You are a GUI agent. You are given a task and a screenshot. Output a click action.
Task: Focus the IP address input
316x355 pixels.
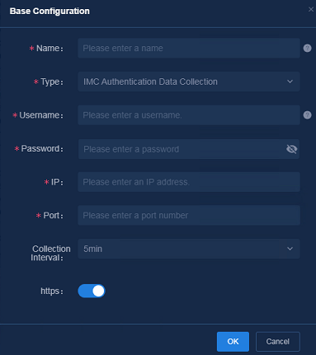pyautogui.click(x=189, y=182)
